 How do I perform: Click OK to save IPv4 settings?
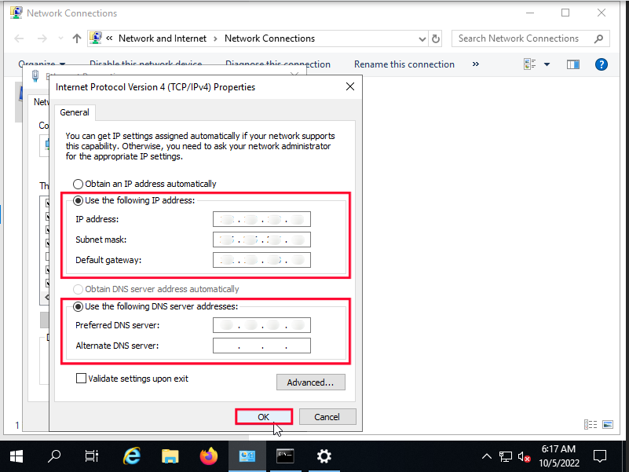coord(263,416)
